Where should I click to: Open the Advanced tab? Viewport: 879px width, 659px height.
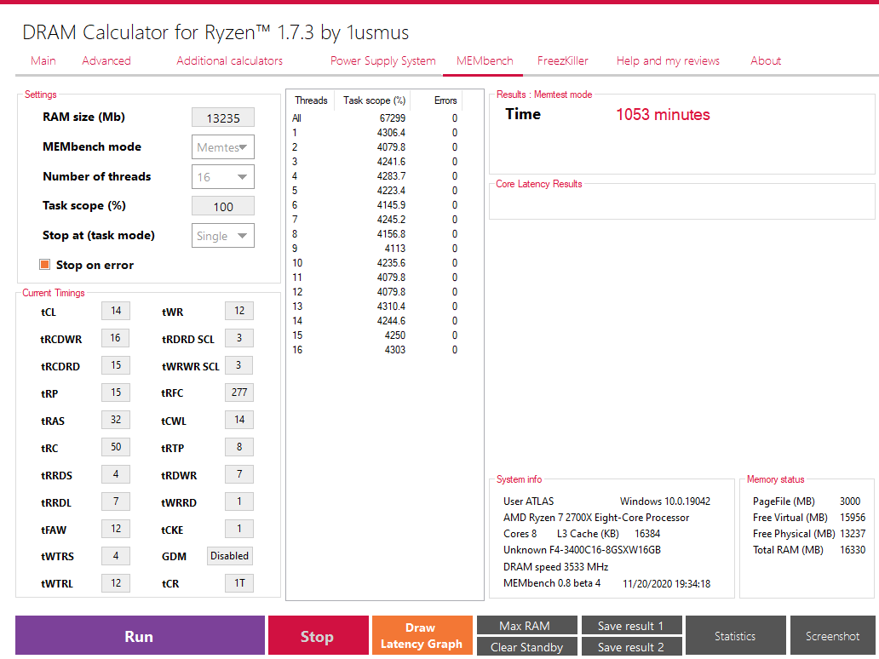pos(106,60)
